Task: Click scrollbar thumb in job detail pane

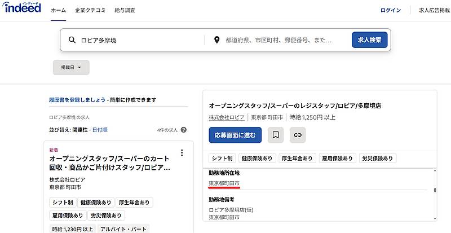Action: click(x=435, y=190)
